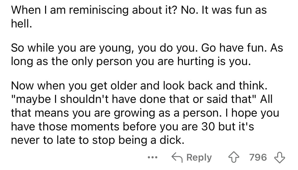Select the standalone word "hell."
Screen dimensions: 298x170
pos(21,23)
